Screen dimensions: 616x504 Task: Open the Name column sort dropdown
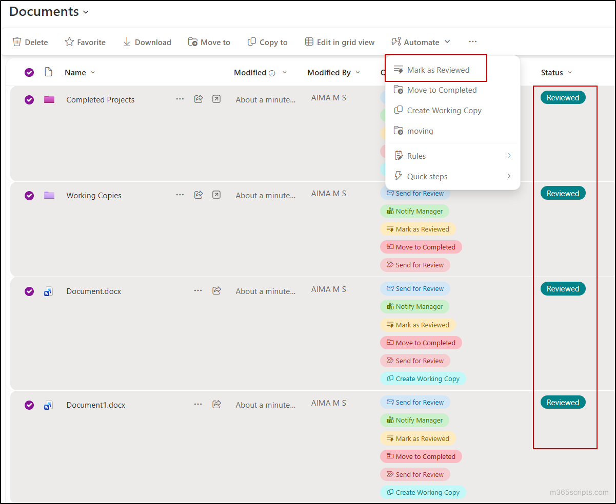[x=93, y=72]
